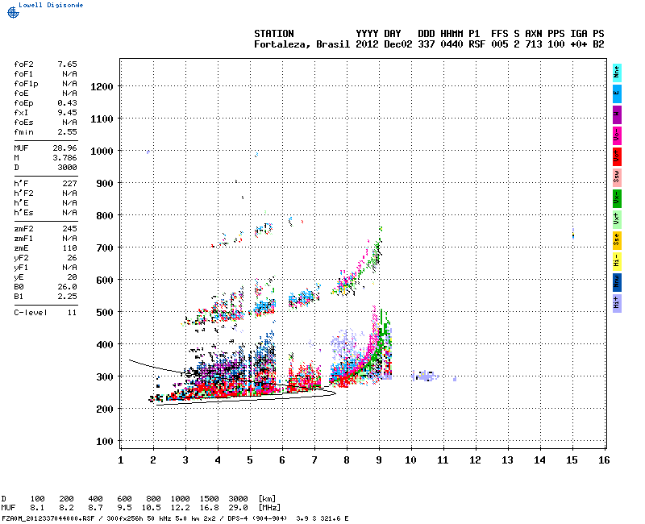Click the [km] unit label
The height and width of the screenshot is (524, 645).
coord(268,499)
